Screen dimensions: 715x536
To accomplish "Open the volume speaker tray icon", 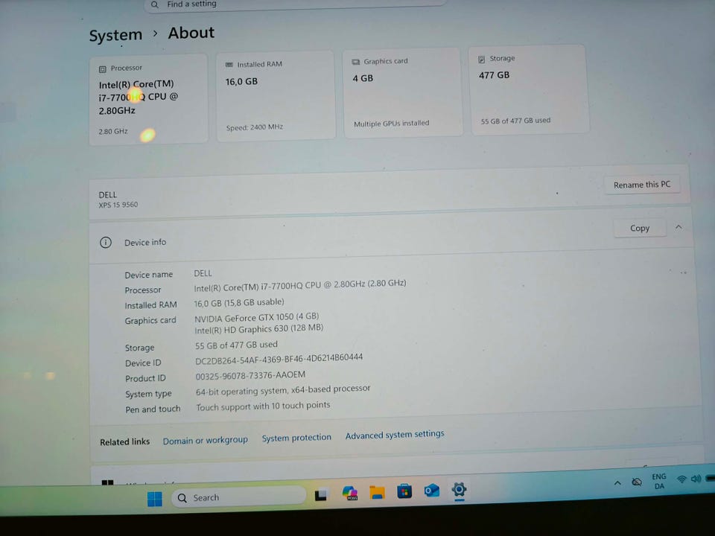I will [696, 479].
